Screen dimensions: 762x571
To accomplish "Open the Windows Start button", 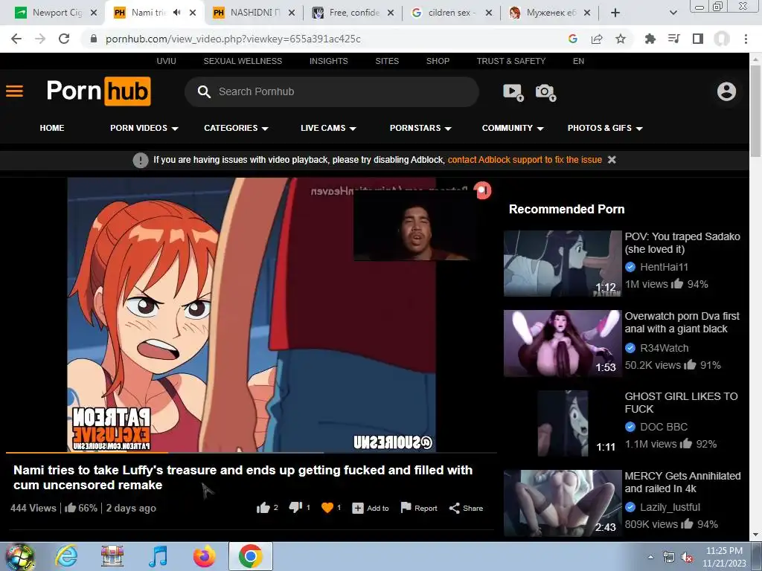I will (20, 557).
